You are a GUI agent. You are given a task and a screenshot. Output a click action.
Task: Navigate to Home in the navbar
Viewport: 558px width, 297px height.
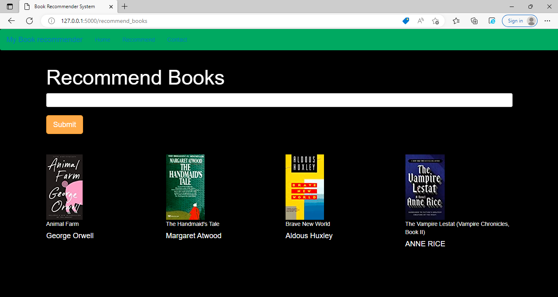[x=103, y=40]
